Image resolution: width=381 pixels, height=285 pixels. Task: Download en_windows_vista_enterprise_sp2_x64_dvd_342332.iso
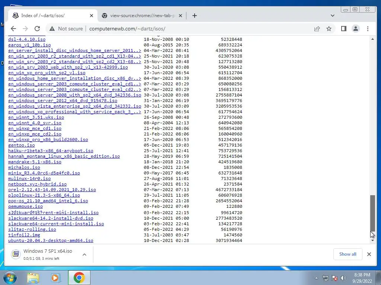tap(74, 106)
